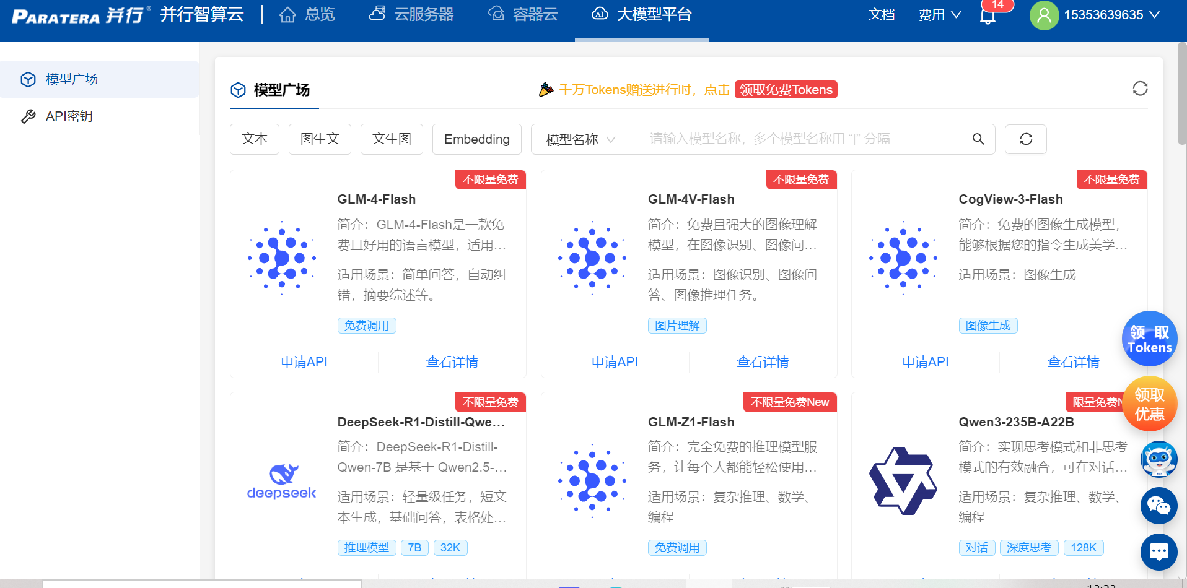The image size is (1187, 588).
Task: Click the party popper promo icon
Action: click(x=546, y=90)
